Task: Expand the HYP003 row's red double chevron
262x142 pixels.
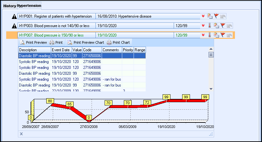Action: [x=203, y=26]
